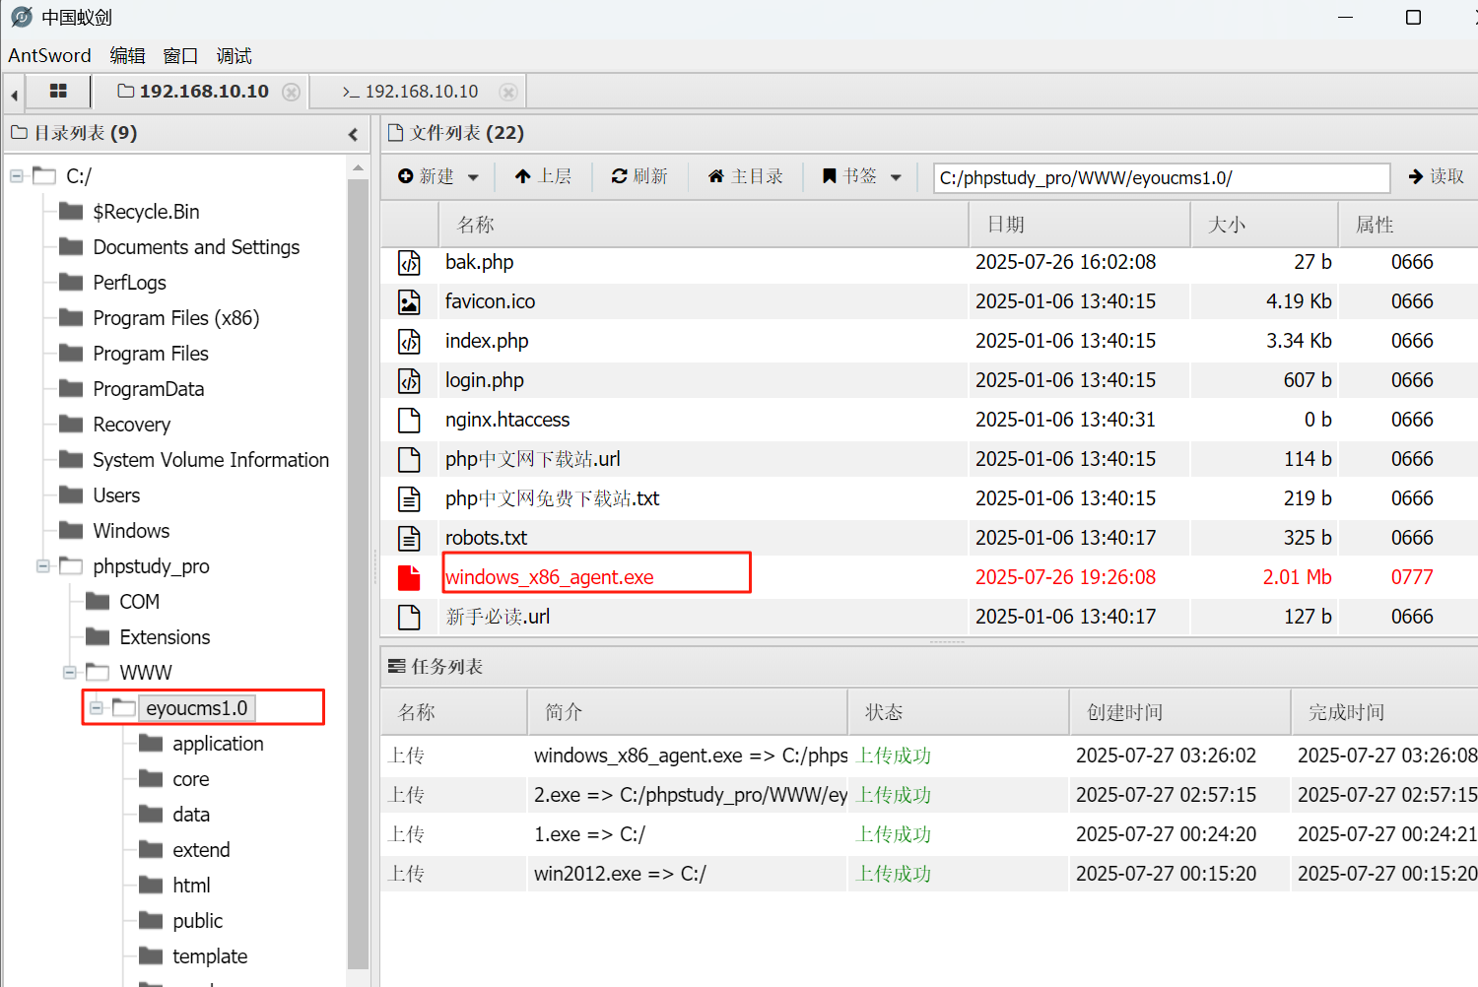This screenshot has height=987, width=1478.
Task: Collapse the WWW tree node
Action: point(70,673)
